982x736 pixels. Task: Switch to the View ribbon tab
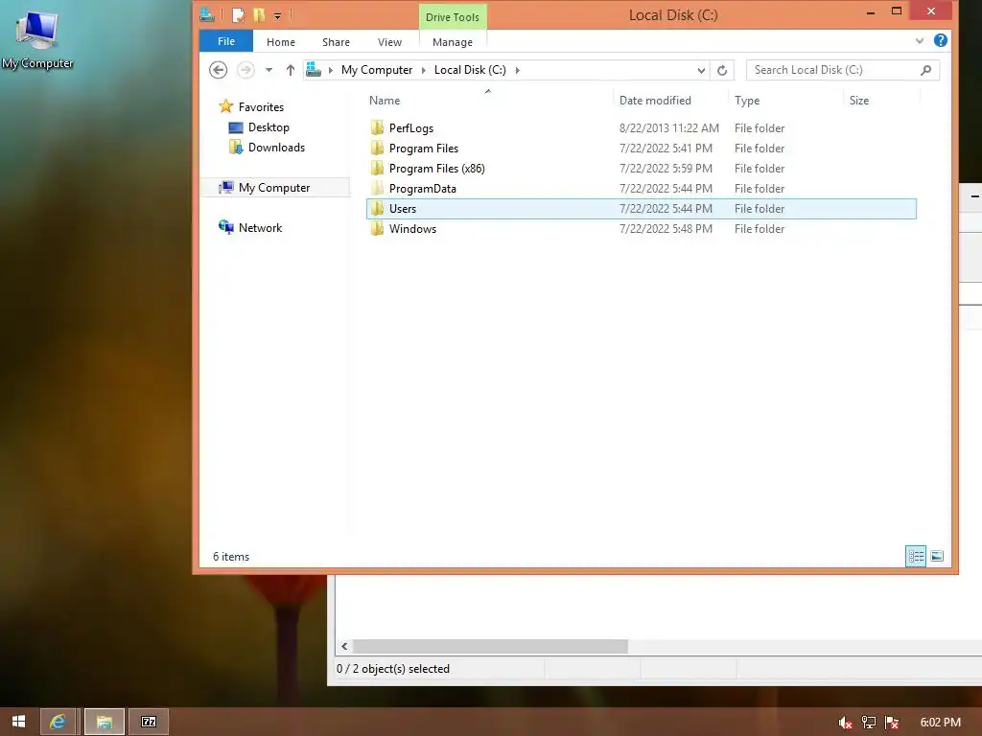click(389, 42)
